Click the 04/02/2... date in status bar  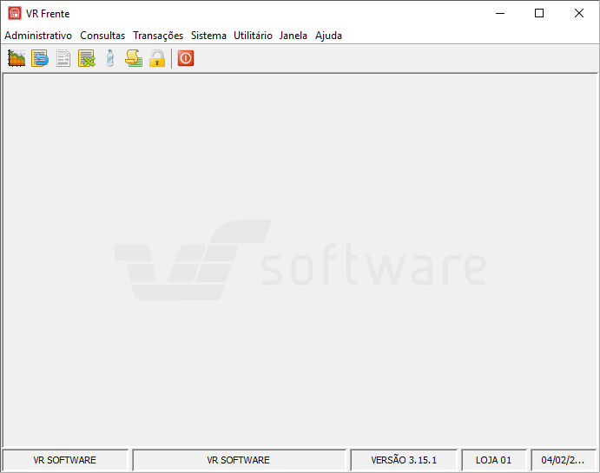(x=563, y=460)
